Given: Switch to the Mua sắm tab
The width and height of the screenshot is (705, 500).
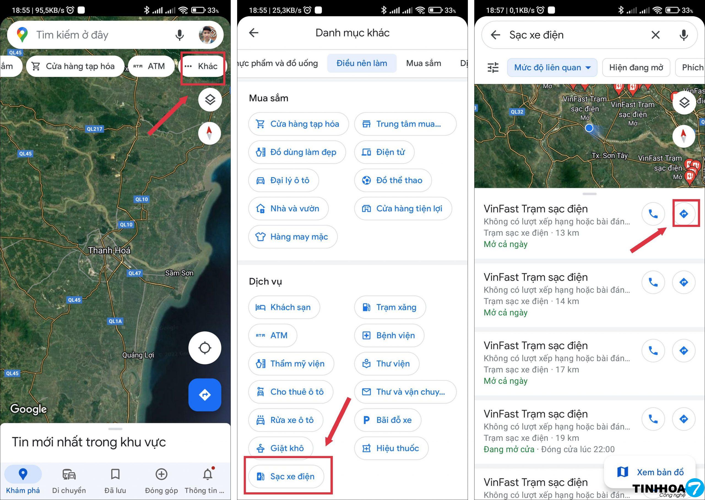Looking at the screenshot, I should point(424,63).
